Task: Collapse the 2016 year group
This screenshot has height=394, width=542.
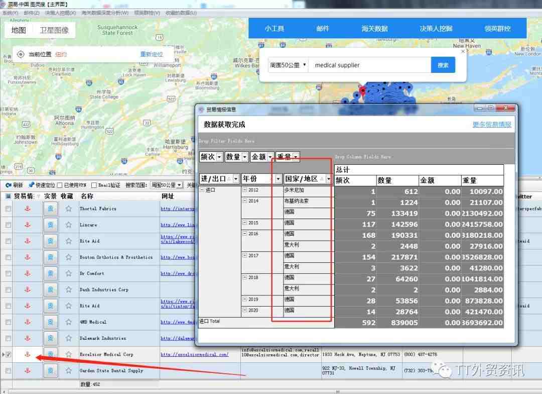Action: (x=245, y=234)
